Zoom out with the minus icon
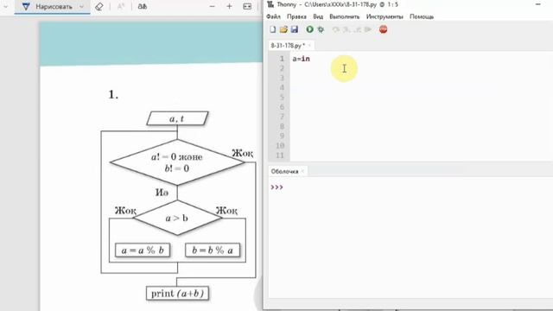 pyautogui.click(x=212, y=6)
